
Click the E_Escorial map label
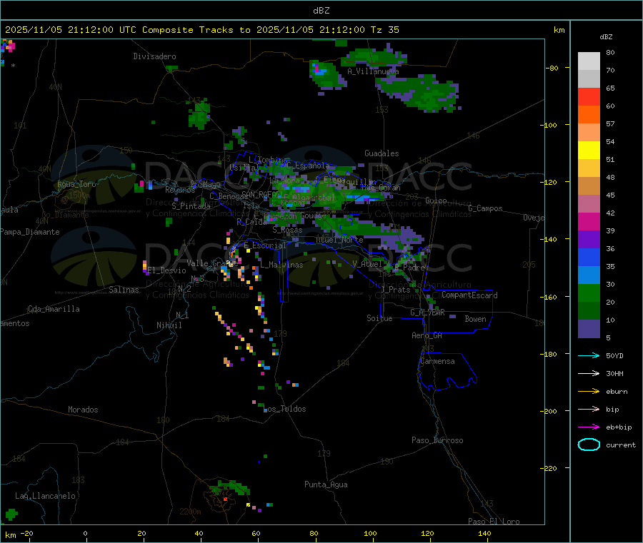point(264,245)
